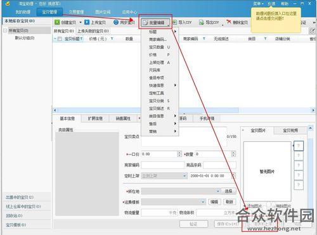The image size is (317, 235).
Task: Choose 价格 from the batch edit menu
Action: point(160,54)
